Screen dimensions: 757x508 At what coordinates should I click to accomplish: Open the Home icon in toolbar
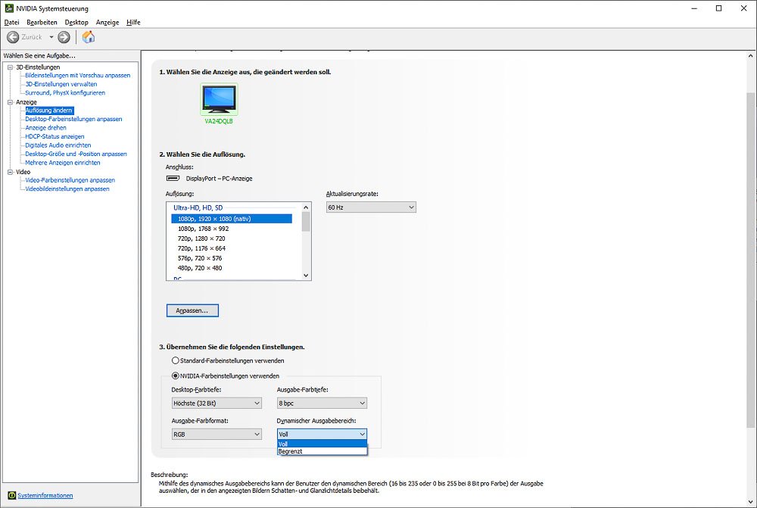[89, 36]
